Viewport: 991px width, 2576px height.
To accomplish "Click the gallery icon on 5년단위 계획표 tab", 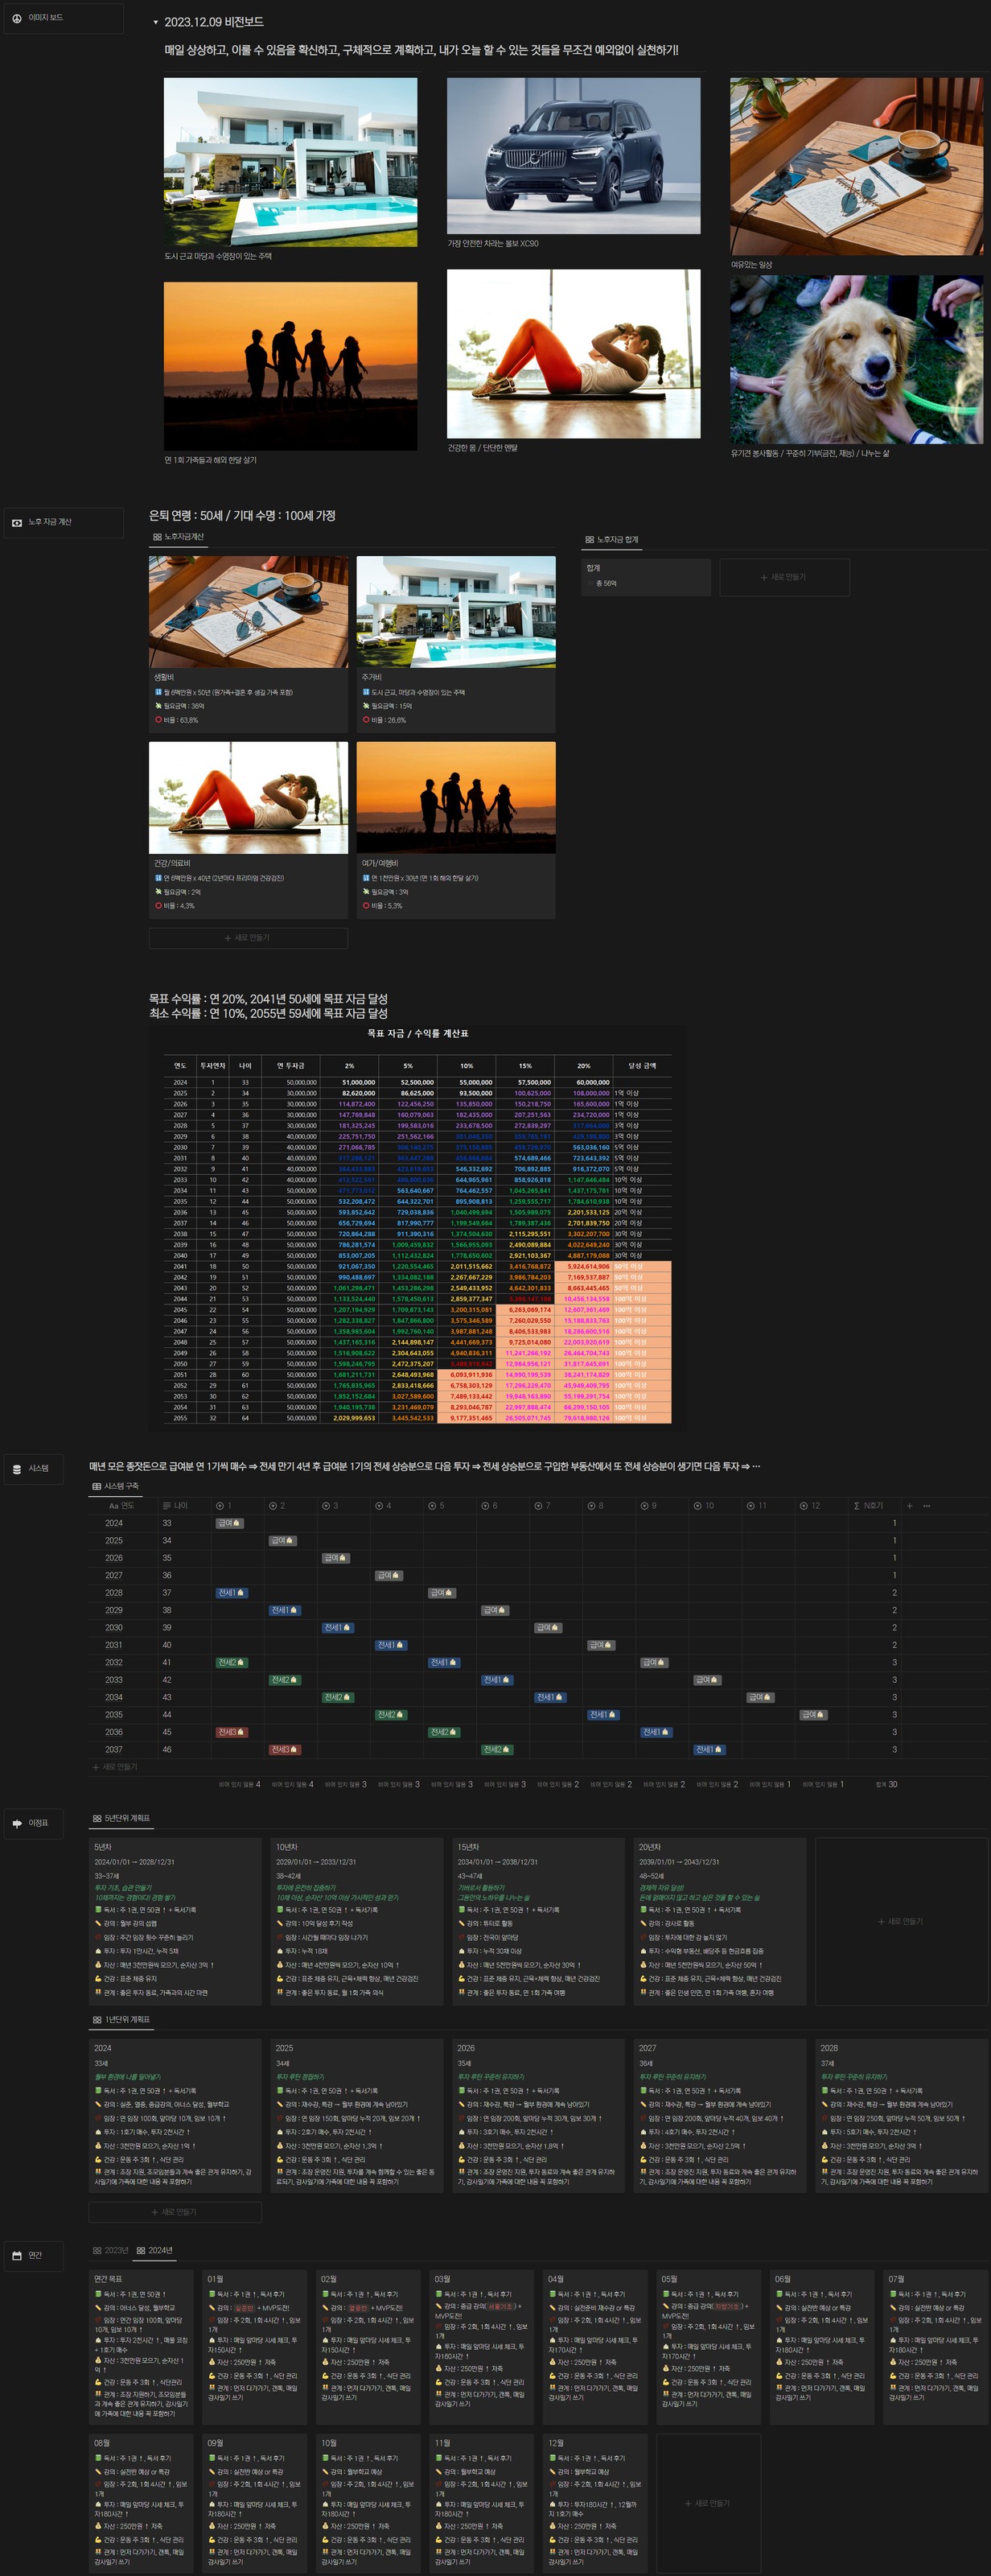I will [97, 1818].
